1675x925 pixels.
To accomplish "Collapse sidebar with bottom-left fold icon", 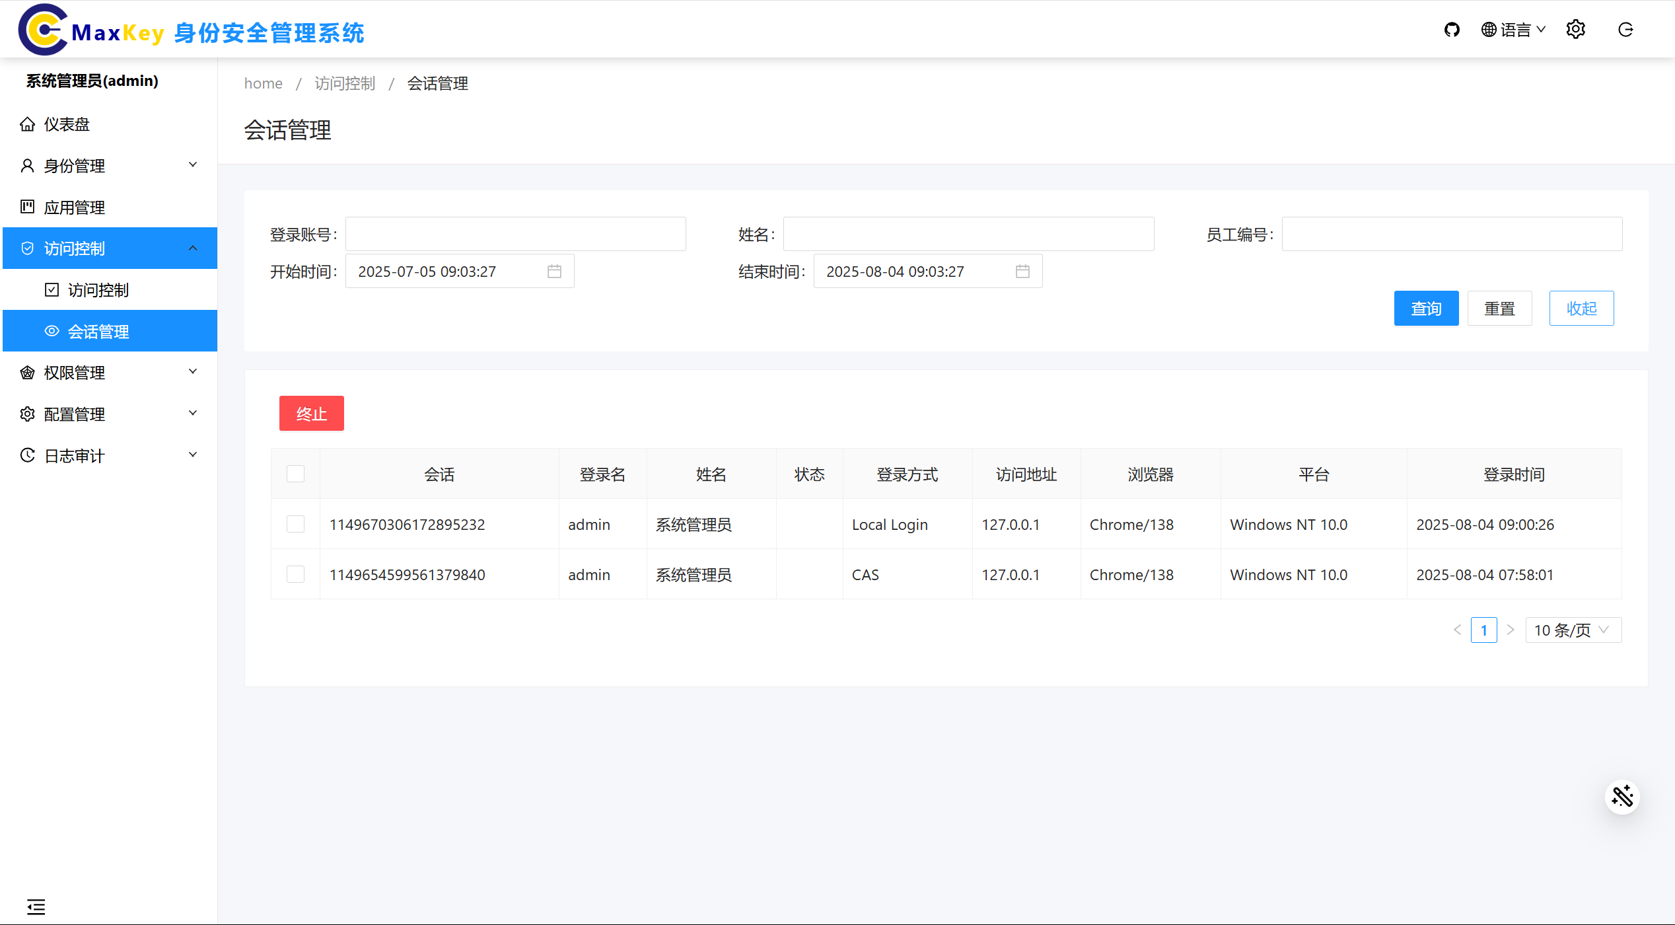I will [x=36, y=906].
